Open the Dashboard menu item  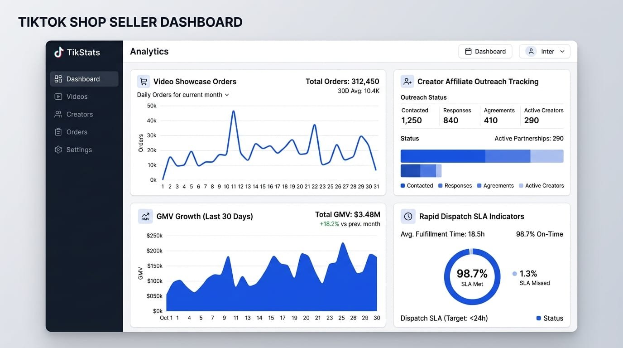coord(84,79)
